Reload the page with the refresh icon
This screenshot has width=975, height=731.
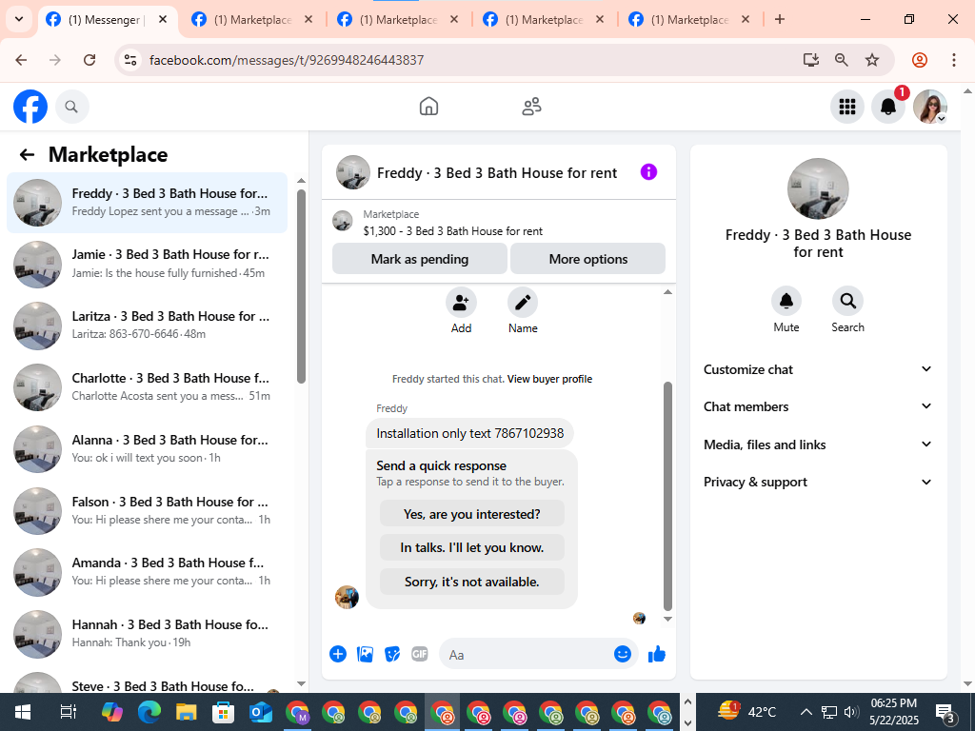click(x=90, y=60)
